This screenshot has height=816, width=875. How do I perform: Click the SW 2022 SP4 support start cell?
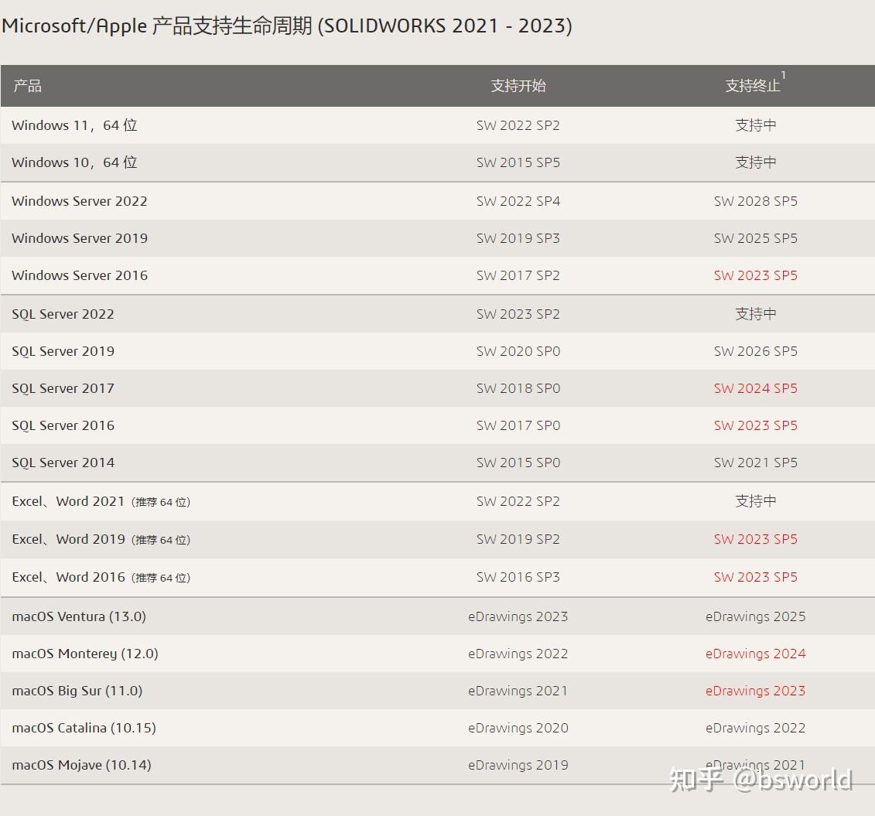pos(518,201)
